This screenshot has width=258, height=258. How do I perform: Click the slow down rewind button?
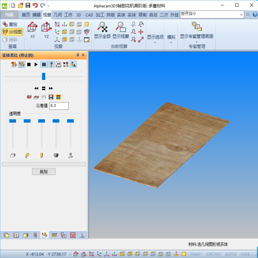[x=36, y=88]
